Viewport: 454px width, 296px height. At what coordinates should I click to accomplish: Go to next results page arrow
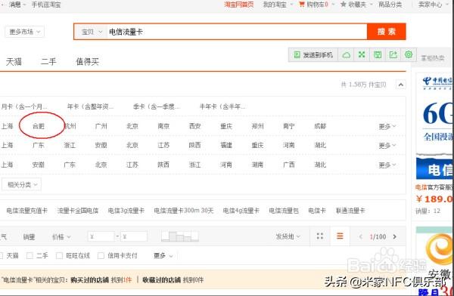pyautogui.click(x=395, y=237)
